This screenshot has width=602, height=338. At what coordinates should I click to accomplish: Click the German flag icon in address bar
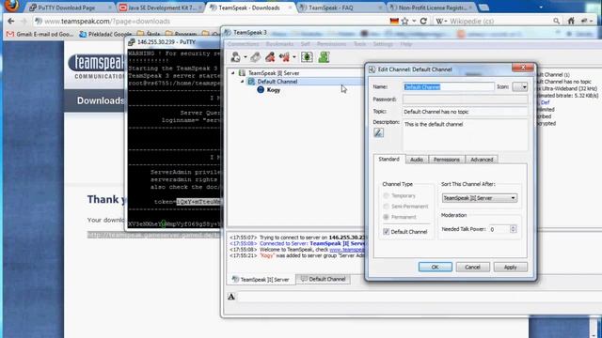394,21
